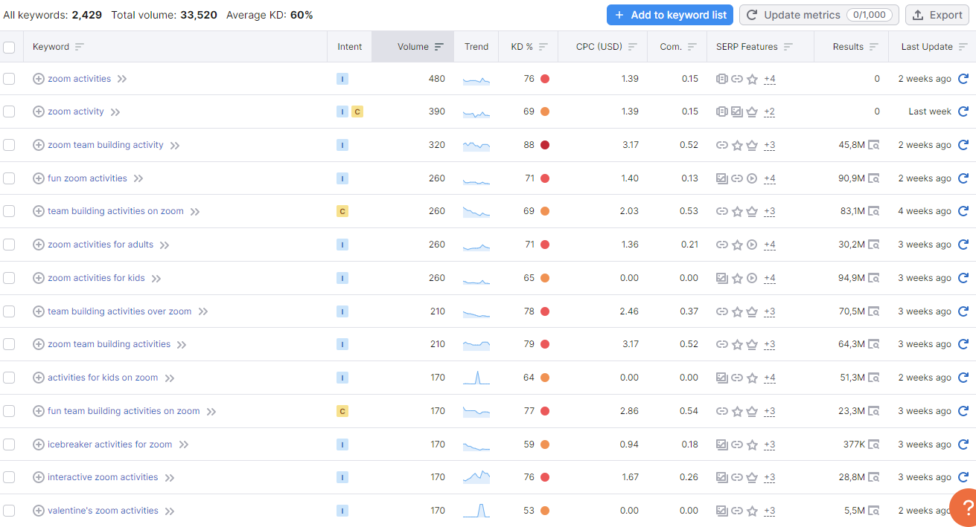The height and width of the screenshot is (527, 976).
Task: Select the icebreaker activities for zoom checkbox
Action: click(x=9, y=444)
